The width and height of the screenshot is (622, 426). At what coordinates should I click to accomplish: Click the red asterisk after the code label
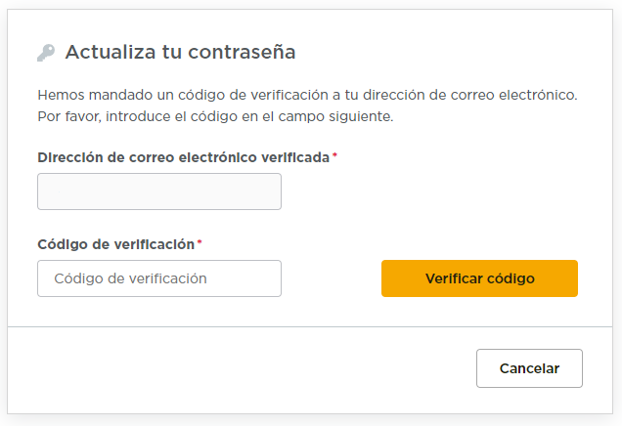pos(200,242)
